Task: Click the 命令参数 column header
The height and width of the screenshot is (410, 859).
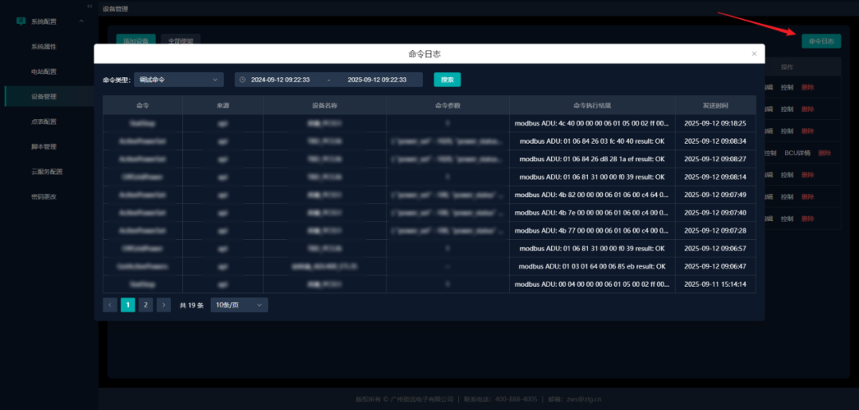Action: (x=448, y=105)
